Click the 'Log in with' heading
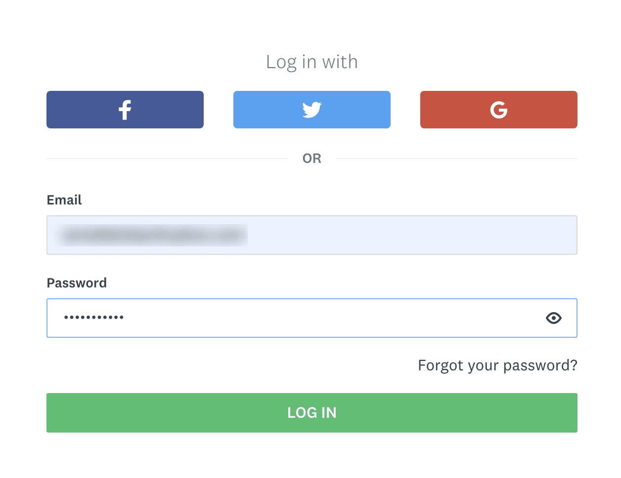 pos(312,62)
